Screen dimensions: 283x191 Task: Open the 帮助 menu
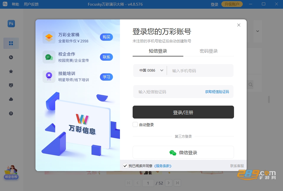click(15, 4)
